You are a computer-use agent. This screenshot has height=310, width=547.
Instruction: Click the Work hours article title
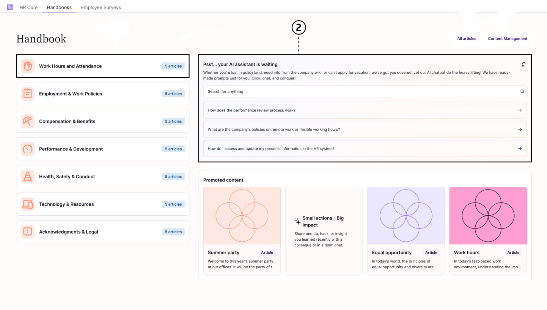[x=466, y=253]
